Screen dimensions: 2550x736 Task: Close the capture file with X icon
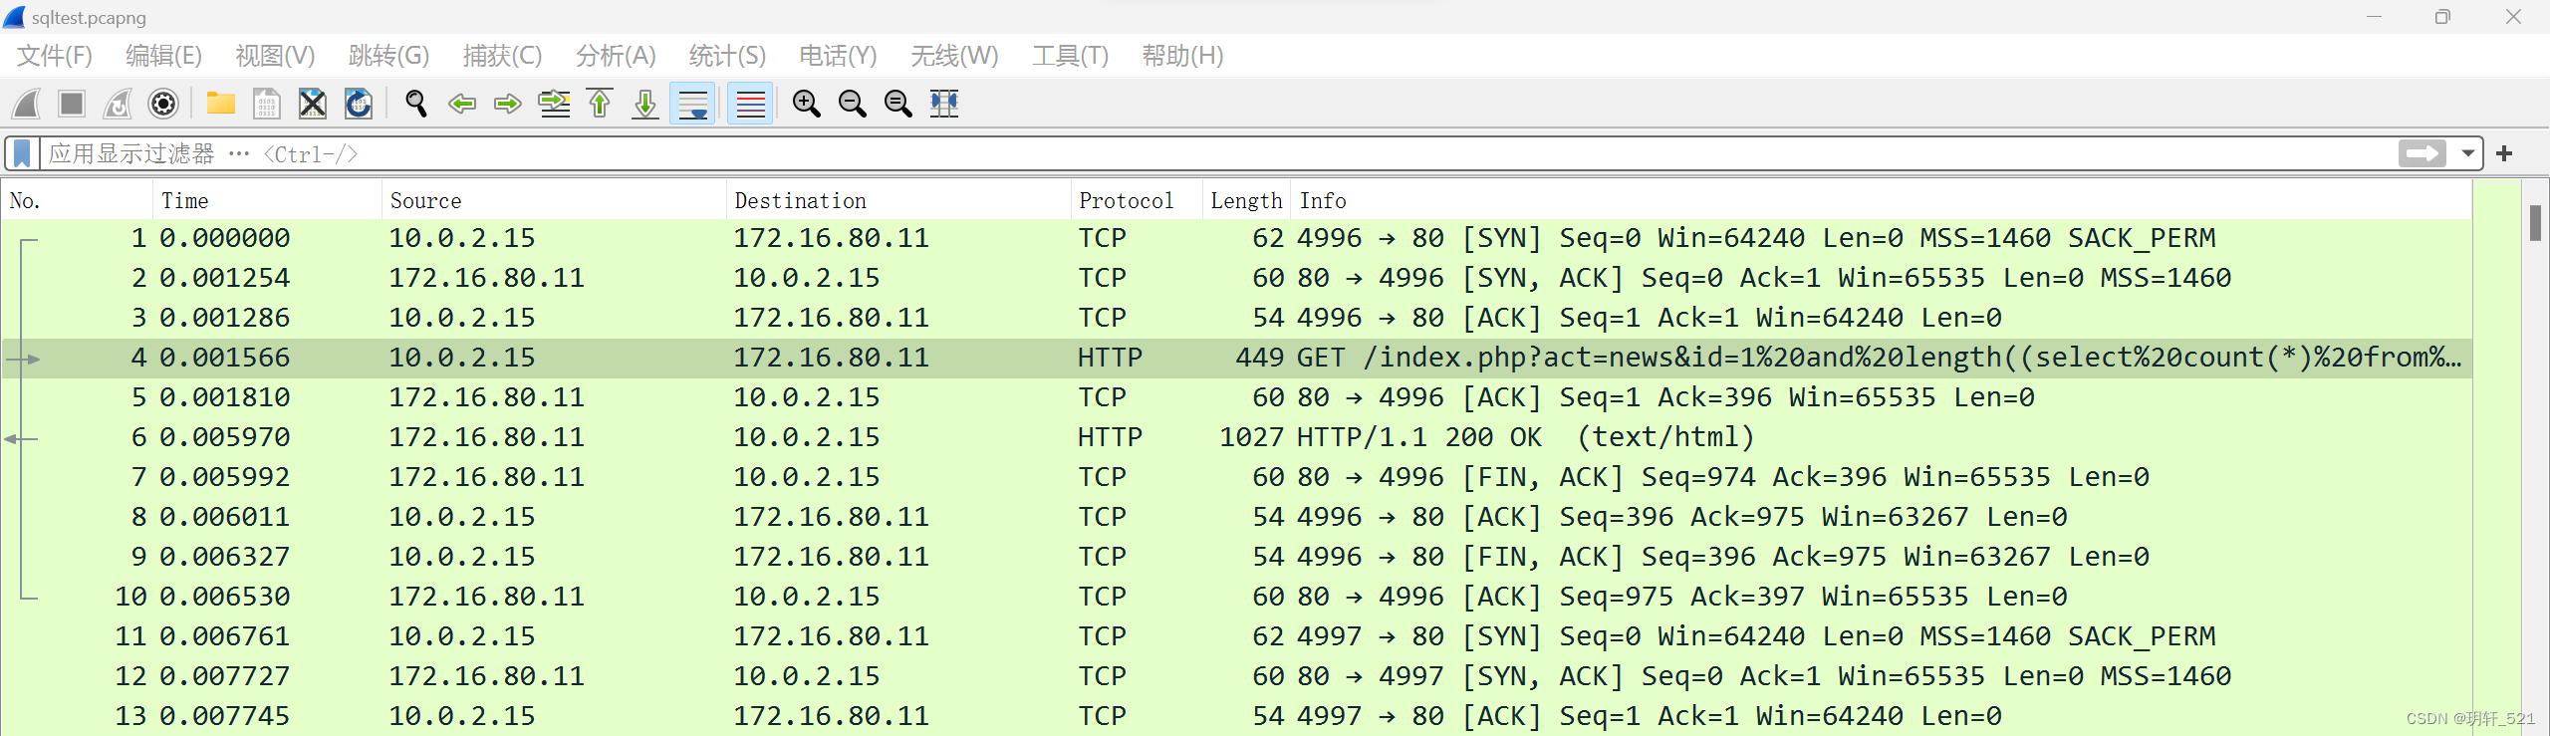pos(313,104)
